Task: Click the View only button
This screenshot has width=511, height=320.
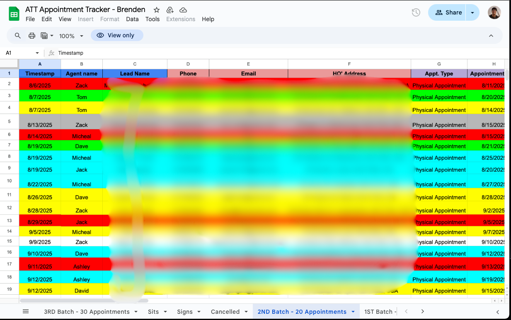Action: 117,35
